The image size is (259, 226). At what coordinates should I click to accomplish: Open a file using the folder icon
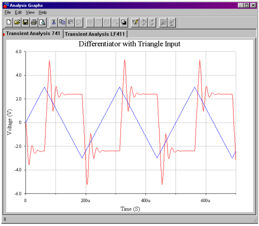click(x=17, y=22)
